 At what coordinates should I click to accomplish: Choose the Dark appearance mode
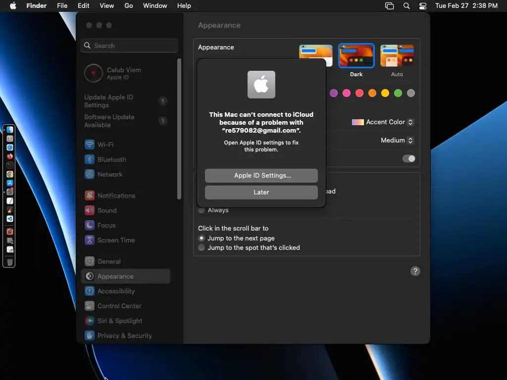coord(356,56)
